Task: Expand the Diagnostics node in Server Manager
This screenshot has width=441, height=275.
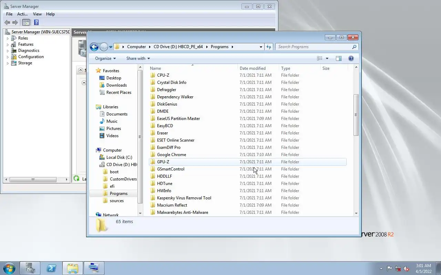Action: (8, 51)
